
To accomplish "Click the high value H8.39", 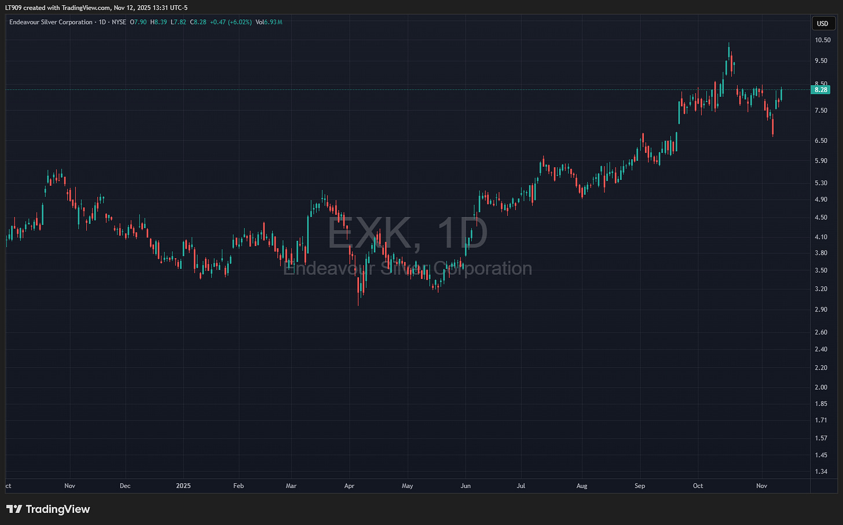I will tap(159, 22).
